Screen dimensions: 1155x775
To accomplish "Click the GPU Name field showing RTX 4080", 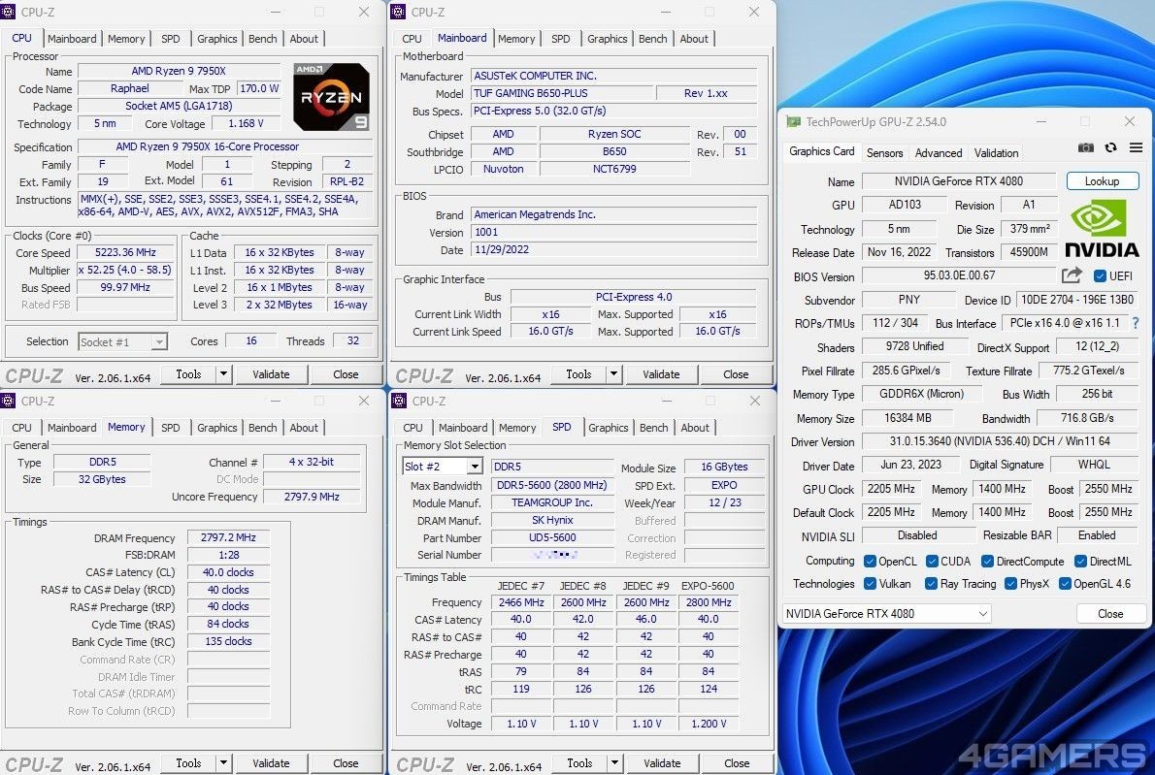I will tap(958, 181).
